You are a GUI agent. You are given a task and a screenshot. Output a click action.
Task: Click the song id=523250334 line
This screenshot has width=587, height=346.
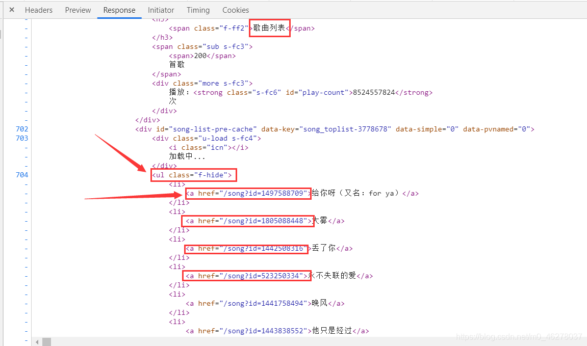click(x=279, y=276)
